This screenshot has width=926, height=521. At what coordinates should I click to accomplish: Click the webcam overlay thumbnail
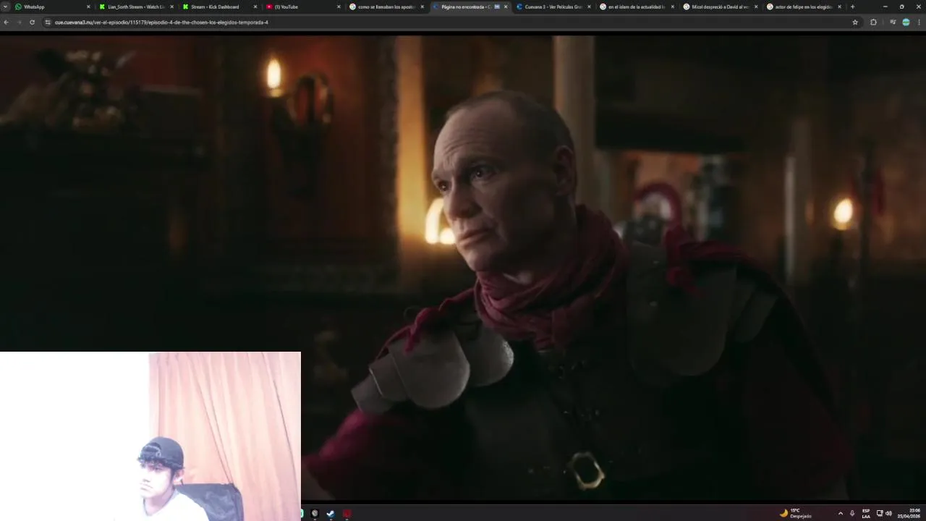pyautogui.click(x=150, y=436)
